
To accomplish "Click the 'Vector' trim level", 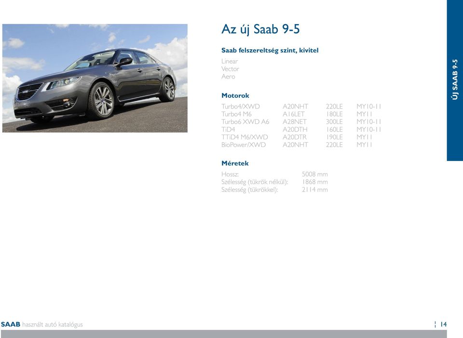I will [x=231, y=69].
